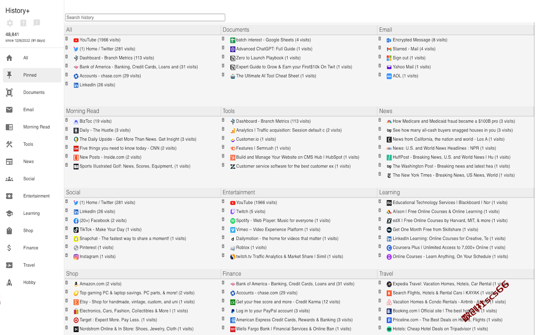Delete the Dailymotion entry
Image resolution: width=536 pixels, height=335 pixels.
223,237
